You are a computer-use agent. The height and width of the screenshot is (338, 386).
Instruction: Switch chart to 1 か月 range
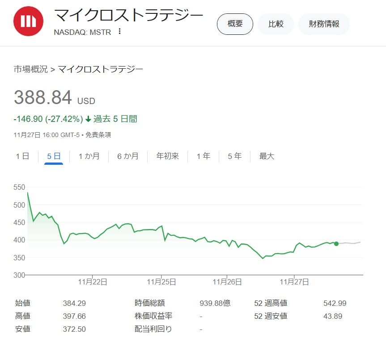[x=89, y=156]
